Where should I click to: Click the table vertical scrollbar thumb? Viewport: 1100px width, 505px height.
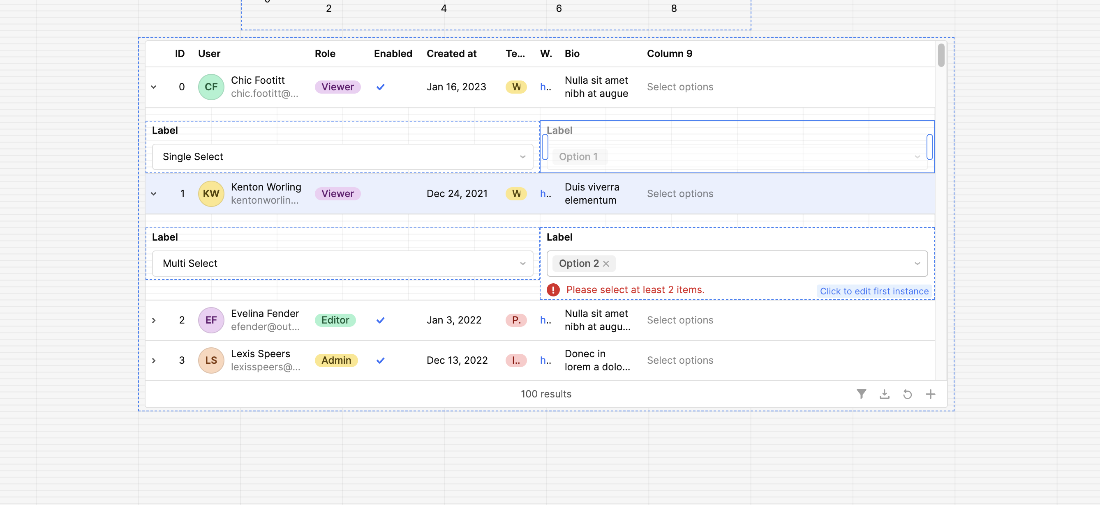coord(941,55)
